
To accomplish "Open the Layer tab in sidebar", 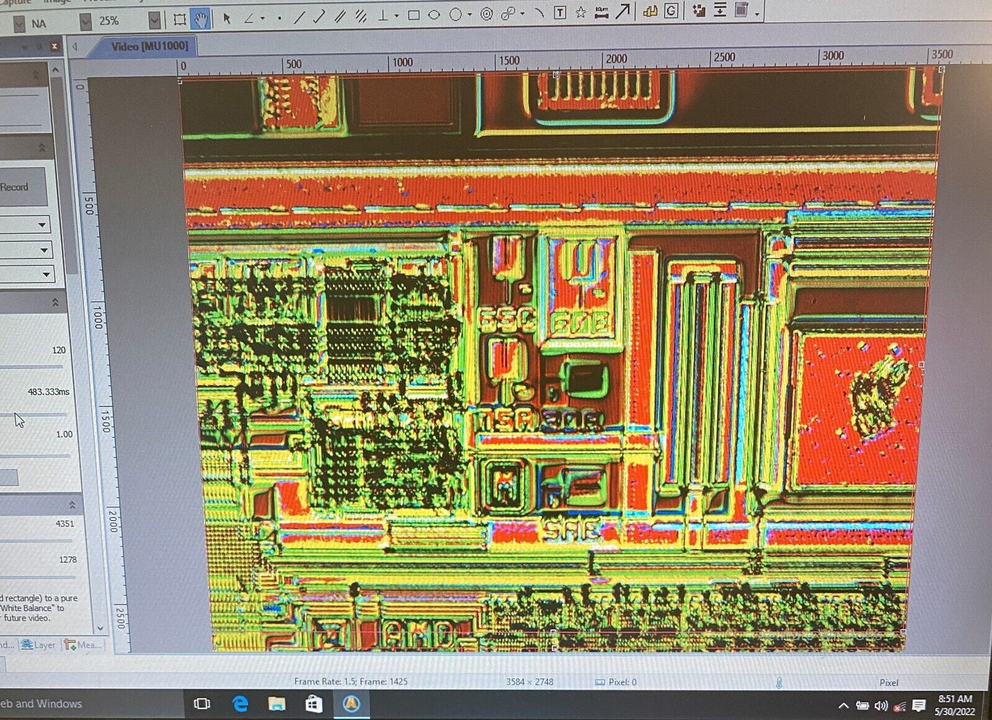I will [x=38, y=644].
